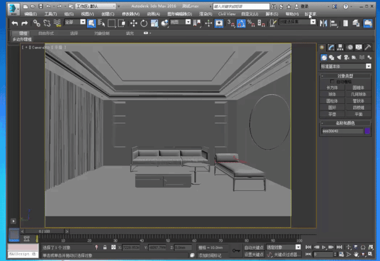Open the 选定对象 key filter dropdown
Screen dimensions: 380x261
pos(284,247)
